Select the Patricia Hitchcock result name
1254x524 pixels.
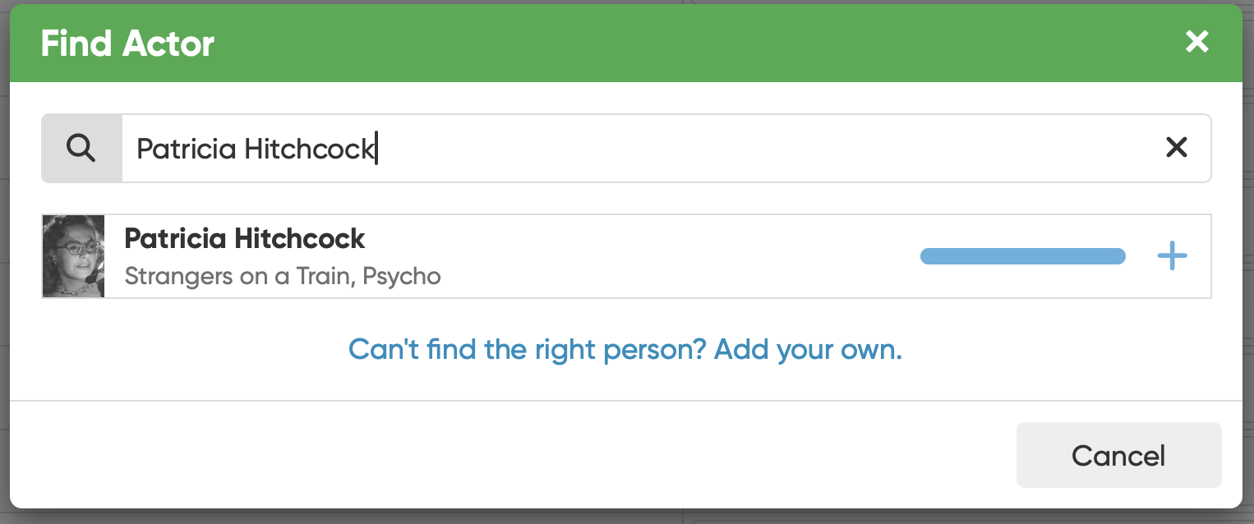click(245, 239)
